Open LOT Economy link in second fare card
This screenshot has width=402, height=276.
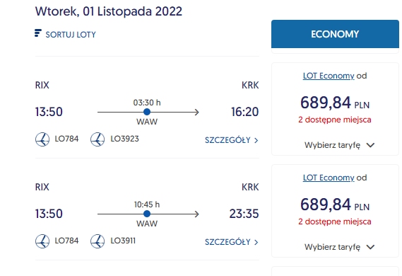(x=329, y=178)
